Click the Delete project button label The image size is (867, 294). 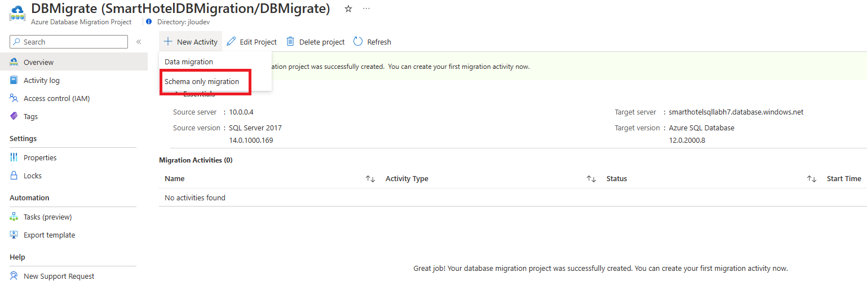click(x=322, y=42)
